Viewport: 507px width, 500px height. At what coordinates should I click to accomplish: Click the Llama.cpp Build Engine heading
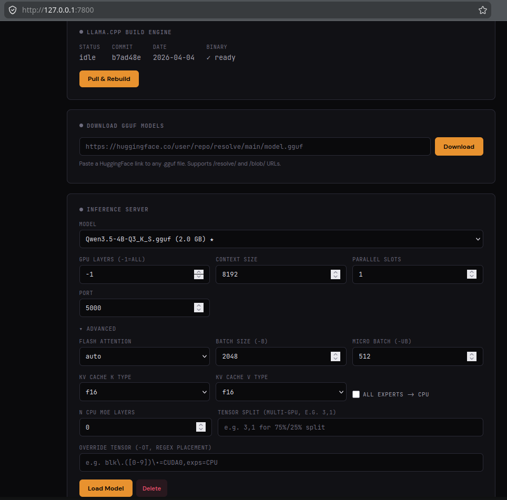tap(129, 32)
